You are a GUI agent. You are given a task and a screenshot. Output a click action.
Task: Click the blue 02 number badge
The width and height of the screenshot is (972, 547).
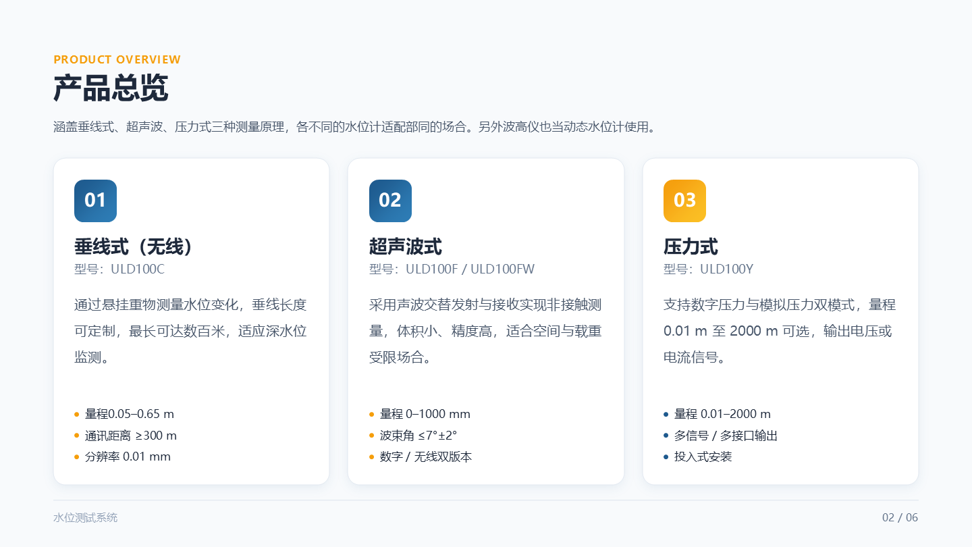(x=390, y=201)
